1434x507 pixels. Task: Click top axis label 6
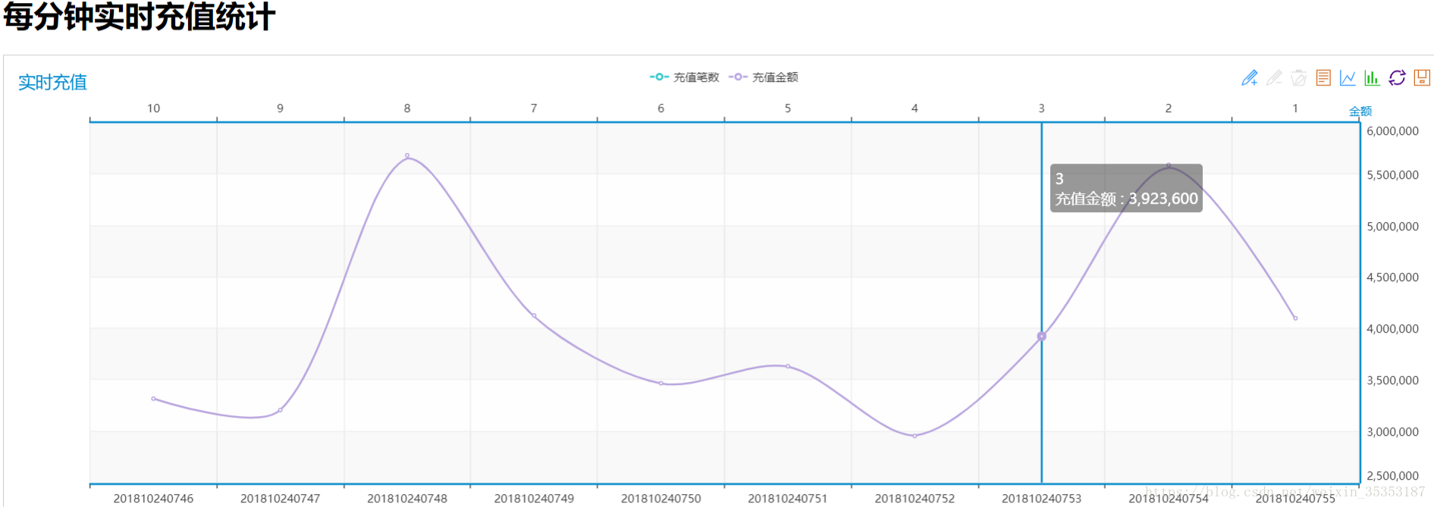(661, 108)
